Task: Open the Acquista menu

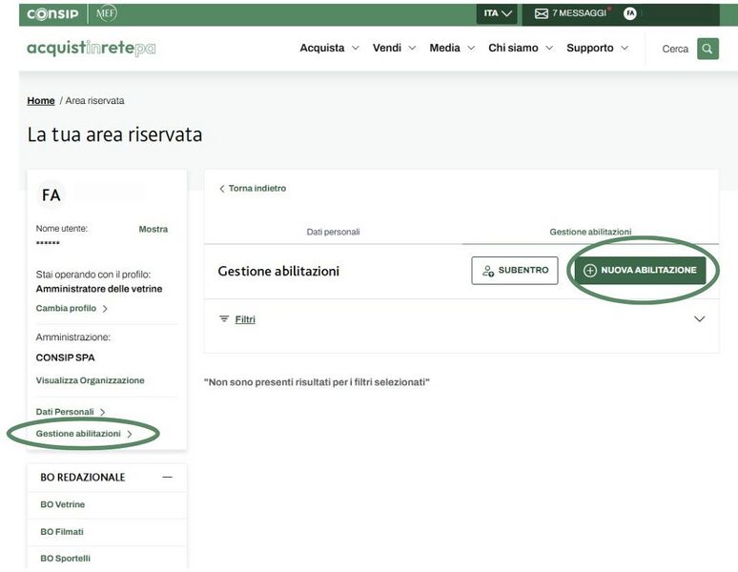Action: (329, 49)
